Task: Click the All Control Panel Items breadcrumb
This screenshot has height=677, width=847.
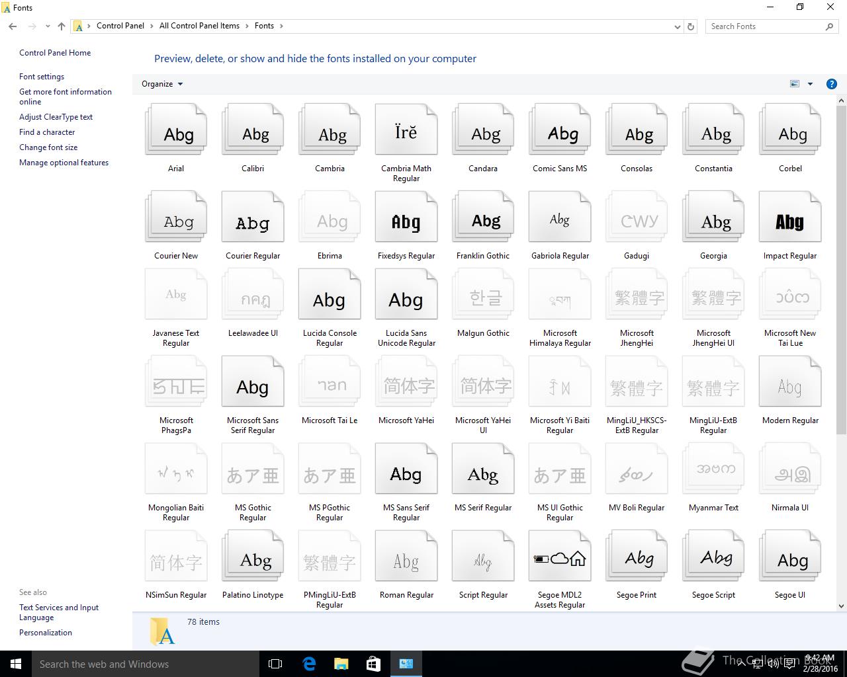Action: coord(199,26)
